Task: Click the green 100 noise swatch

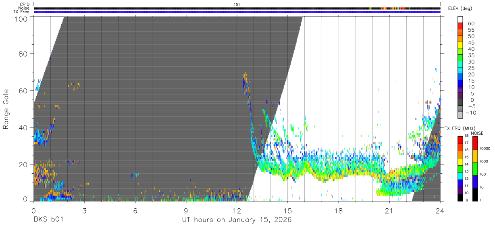Action: point(474,168)
